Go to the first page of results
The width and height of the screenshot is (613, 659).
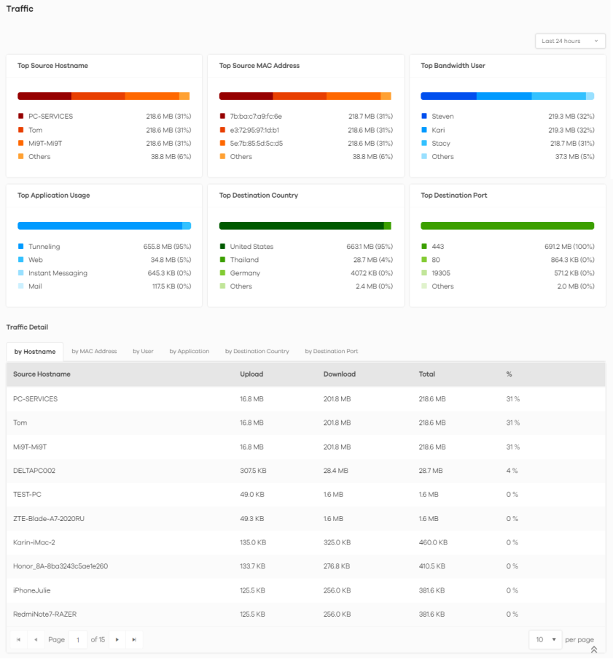pos(18,639)
